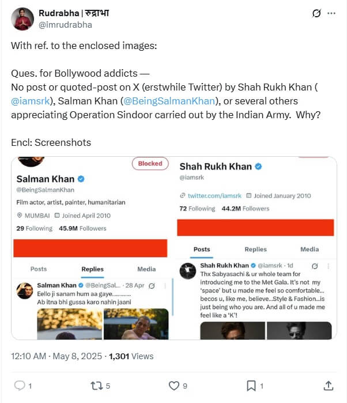Open the three-dot more options menu
347x403 pixels.
coord(330,13)
